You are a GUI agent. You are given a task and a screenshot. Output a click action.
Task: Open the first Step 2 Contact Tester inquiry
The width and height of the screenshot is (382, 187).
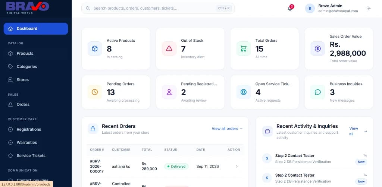click(314, 159)
